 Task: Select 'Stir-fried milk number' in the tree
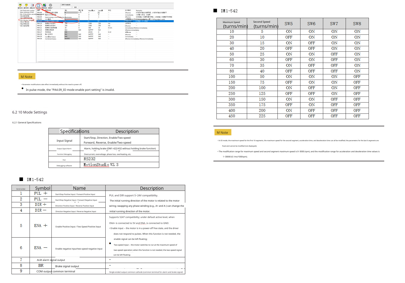tap(27, 11)
